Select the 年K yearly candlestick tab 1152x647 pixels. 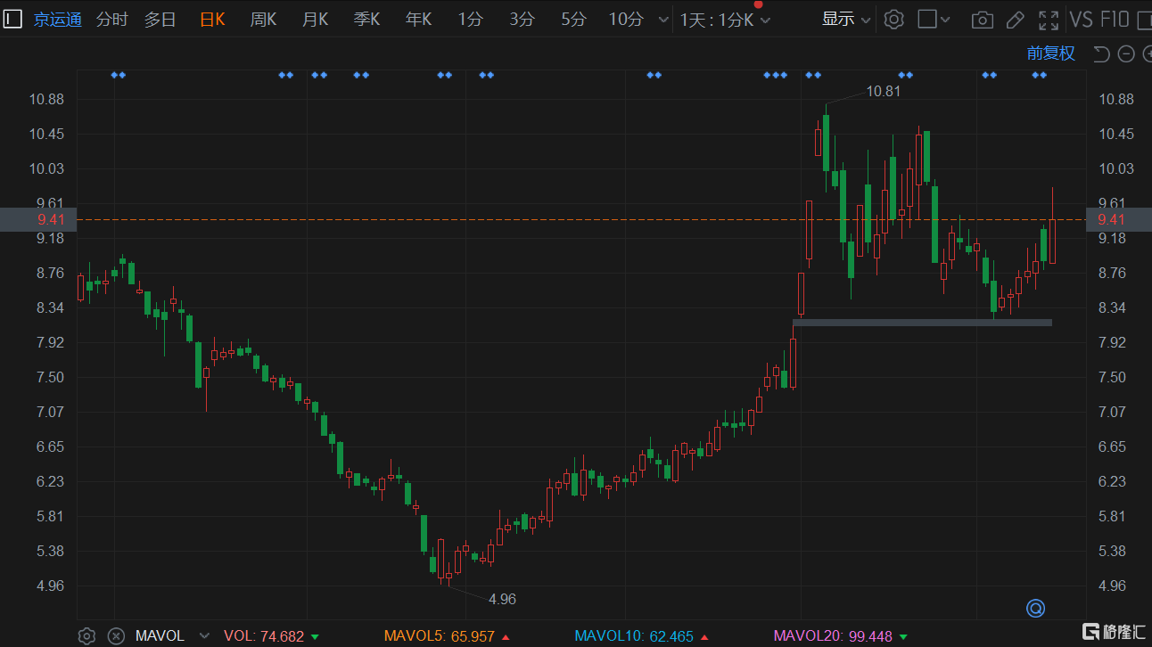pos(418,20)
